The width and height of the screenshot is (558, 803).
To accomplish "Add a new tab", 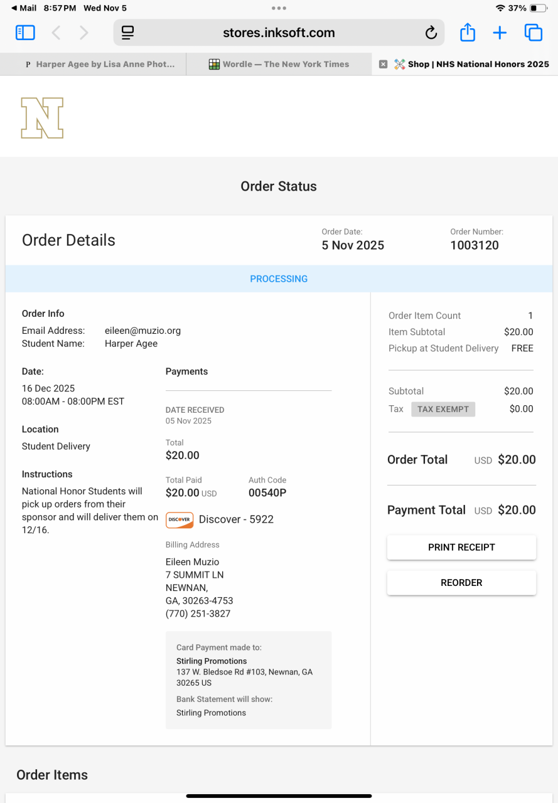I will click(x=500, y=33).
